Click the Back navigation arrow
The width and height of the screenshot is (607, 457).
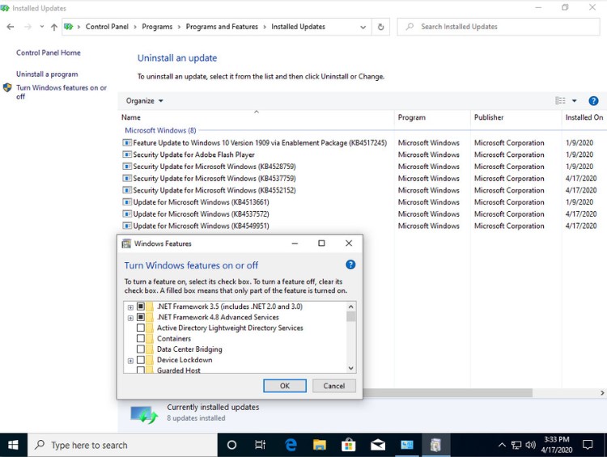pyautogui.click(x=11, y=27)
